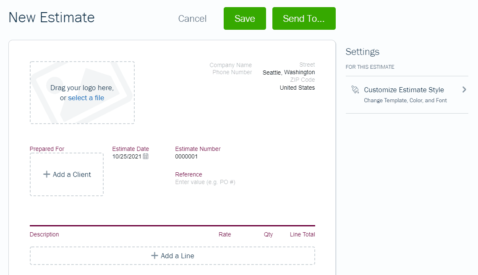
Task: Click the plus icon beside Add a Line
Action: click(x=154, y=256)
